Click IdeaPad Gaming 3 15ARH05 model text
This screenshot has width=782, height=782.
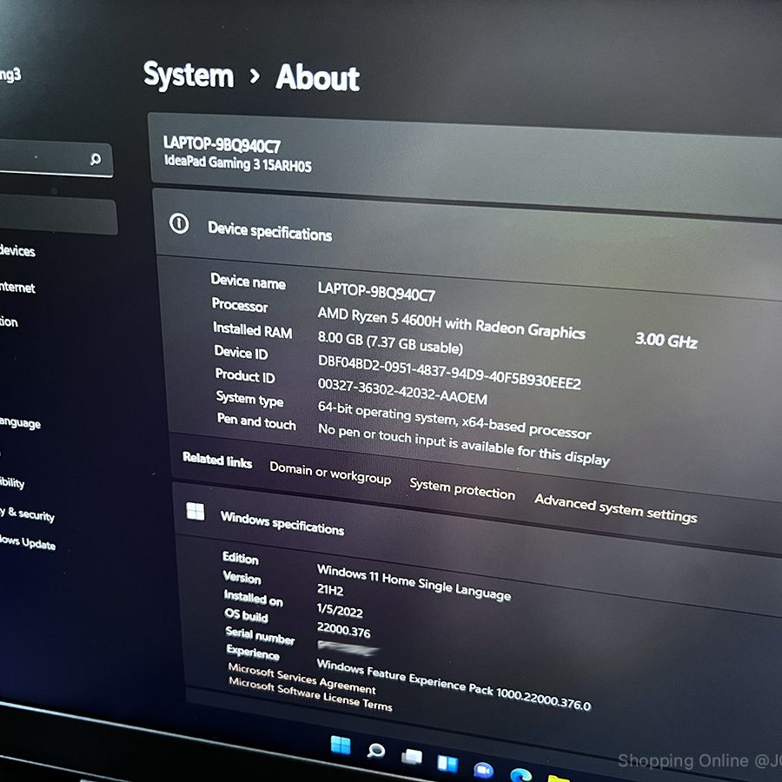click(x=238, y=163)
